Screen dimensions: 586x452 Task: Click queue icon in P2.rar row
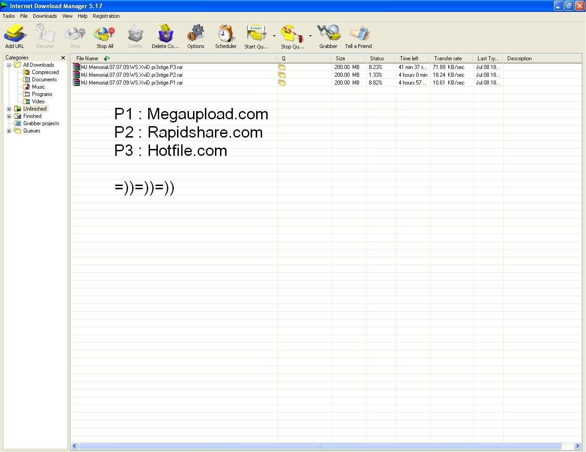click(x=282, y=75)
